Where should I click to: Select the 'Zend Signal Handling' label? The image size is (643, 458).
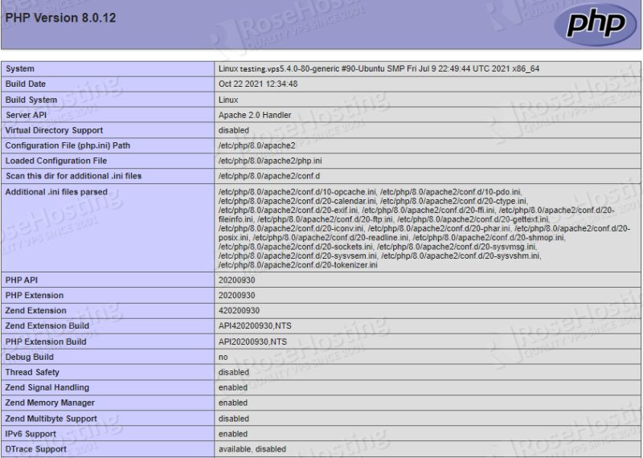(47, 386)
